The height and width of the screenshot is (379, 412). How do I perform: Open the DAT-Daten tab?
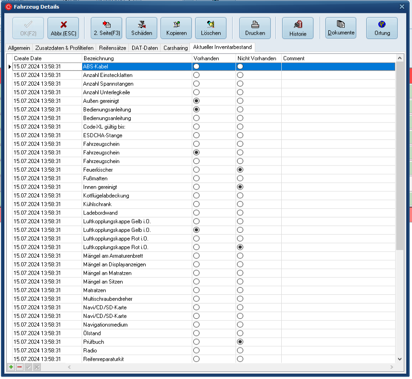(x=144, y=48)
